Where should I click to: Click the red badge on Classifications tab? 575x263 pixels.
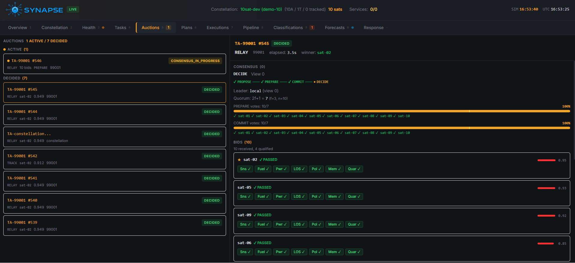(312, 28)
